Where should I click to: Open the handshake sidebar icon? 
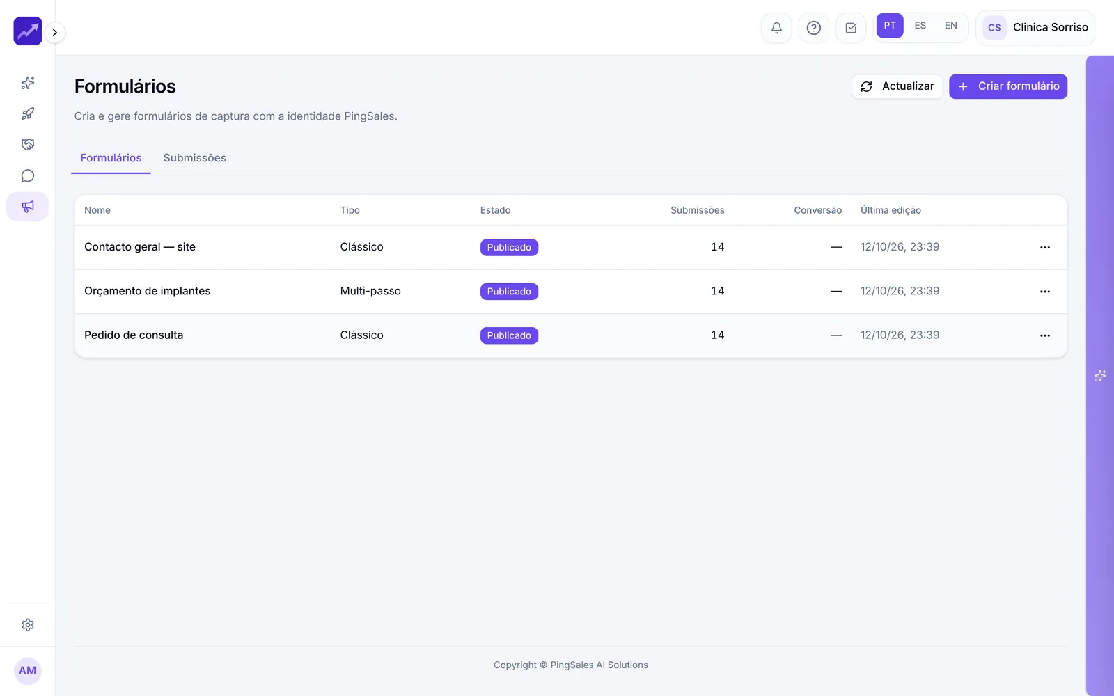(28, 145)
